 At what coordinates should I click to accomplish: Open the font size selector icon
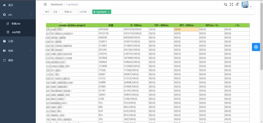click(237, 5)
